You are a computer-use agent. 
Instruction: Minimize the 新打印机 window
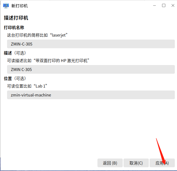[x=154, y=5]
